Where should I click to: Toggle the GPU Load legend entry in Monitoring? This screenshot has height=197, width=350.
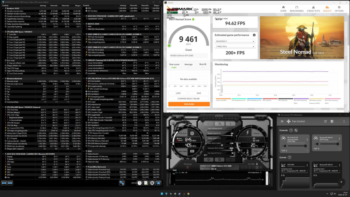(270, 100)
